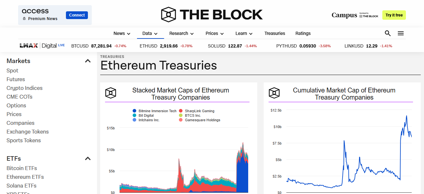424x194 pixels.
Task: Click the Try it free button
Action: [x=394, y=15]
